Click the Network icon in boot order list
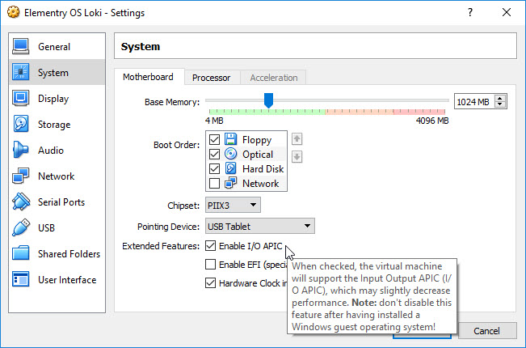 point(231,183)
